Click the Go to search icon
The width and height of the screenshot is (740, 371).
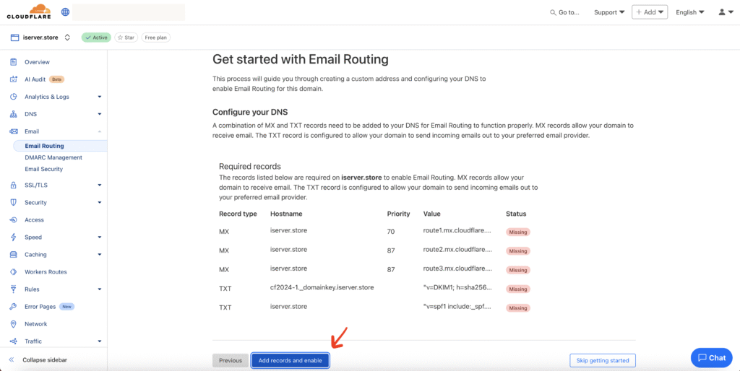[x=553, y=13]
